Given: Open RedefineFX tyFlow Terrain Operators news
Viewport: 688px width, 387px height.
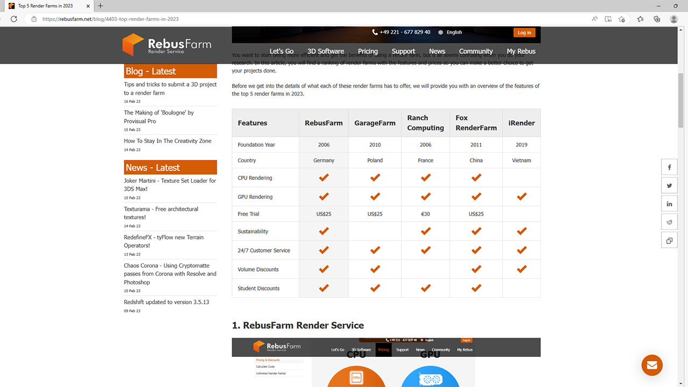Looking at the screenshot, I should [163, 241].
